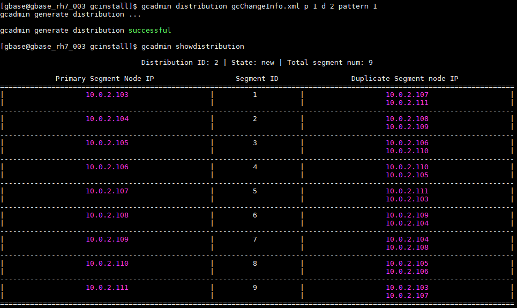
Task: Click Segment ID value 1
Action: click(x=255, y=95)
